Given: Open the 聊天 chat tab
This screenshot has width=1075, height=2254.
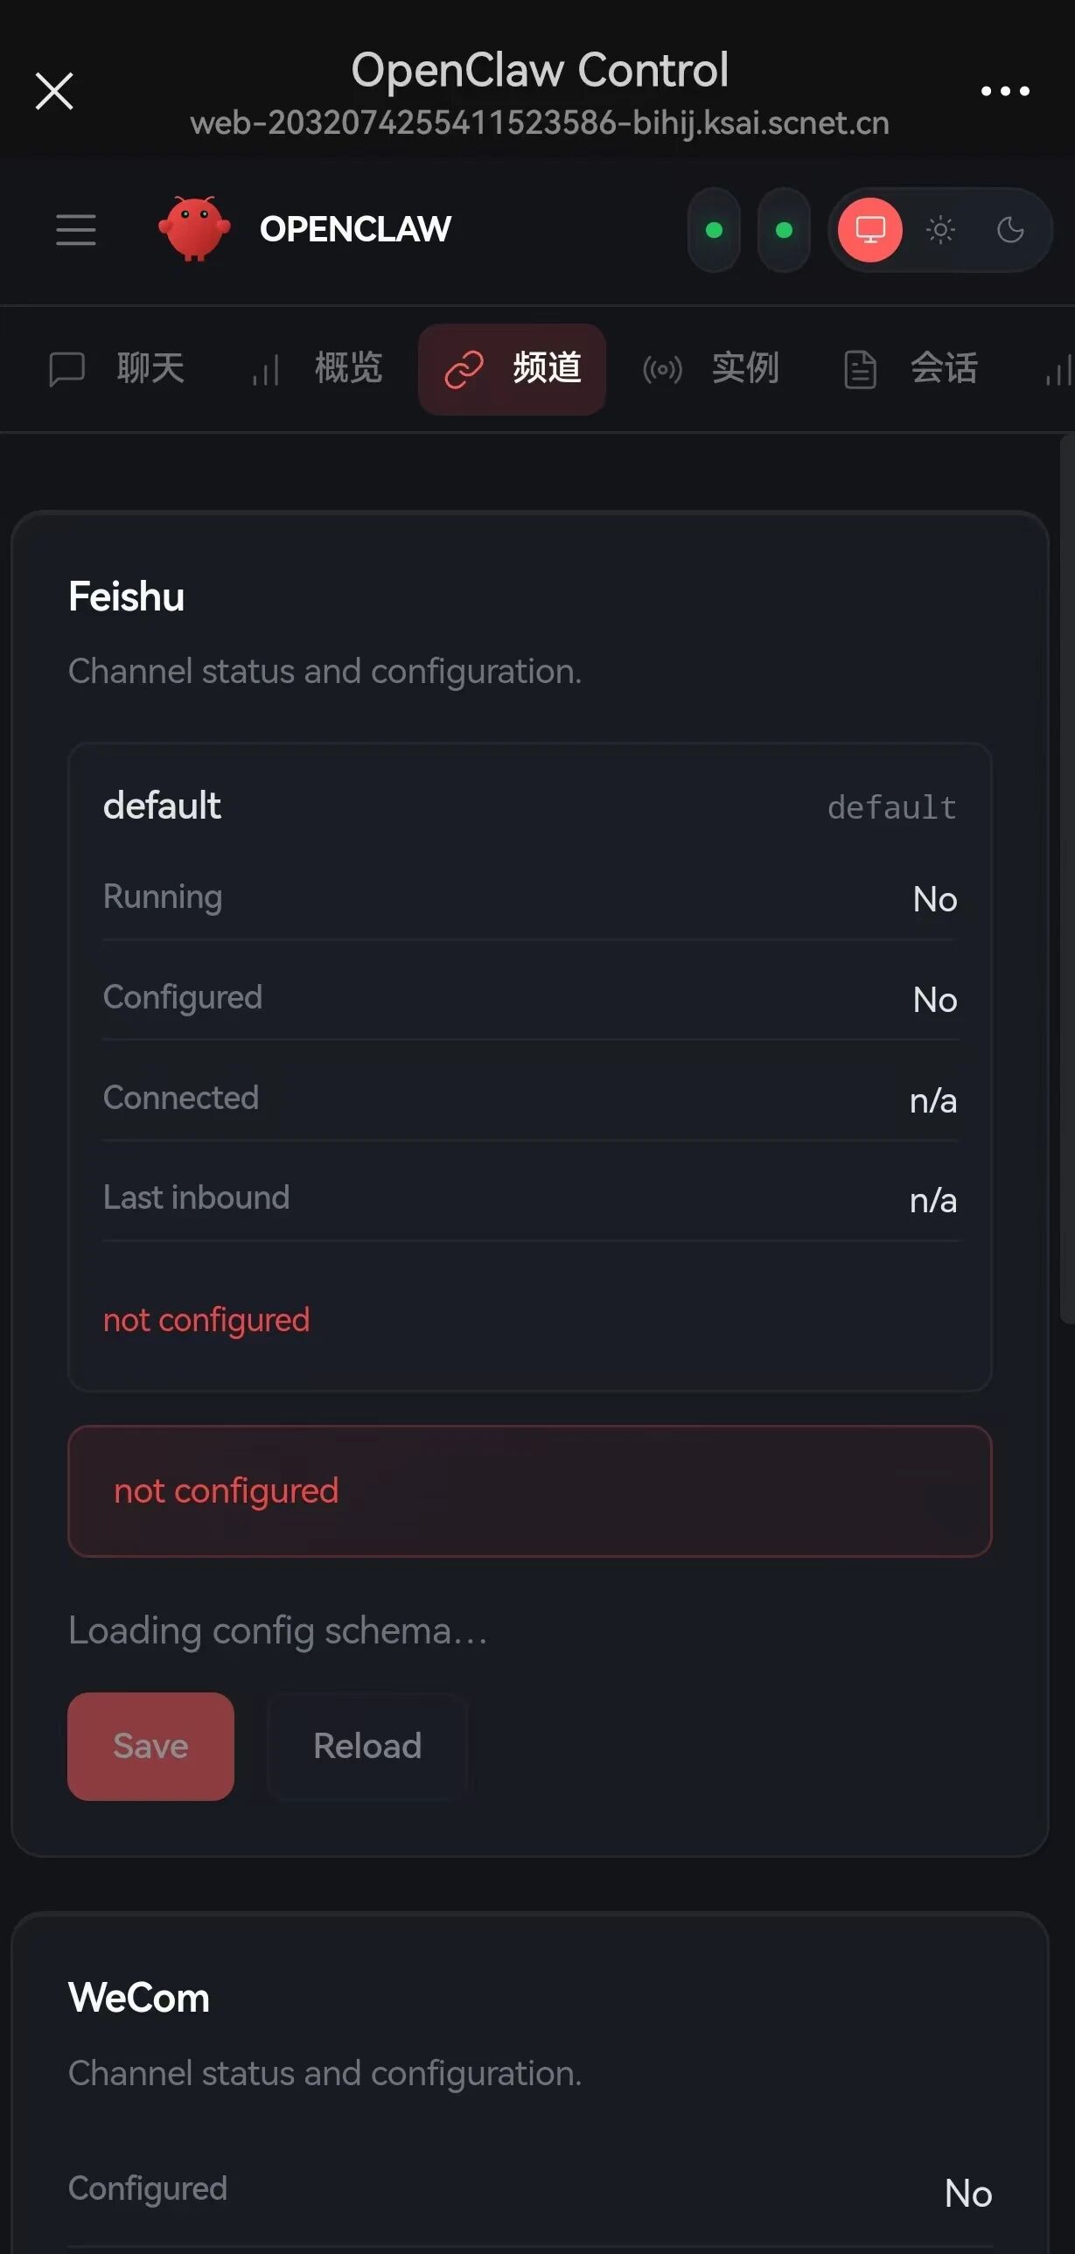Looking at the screenshot, I should [117, 368].
